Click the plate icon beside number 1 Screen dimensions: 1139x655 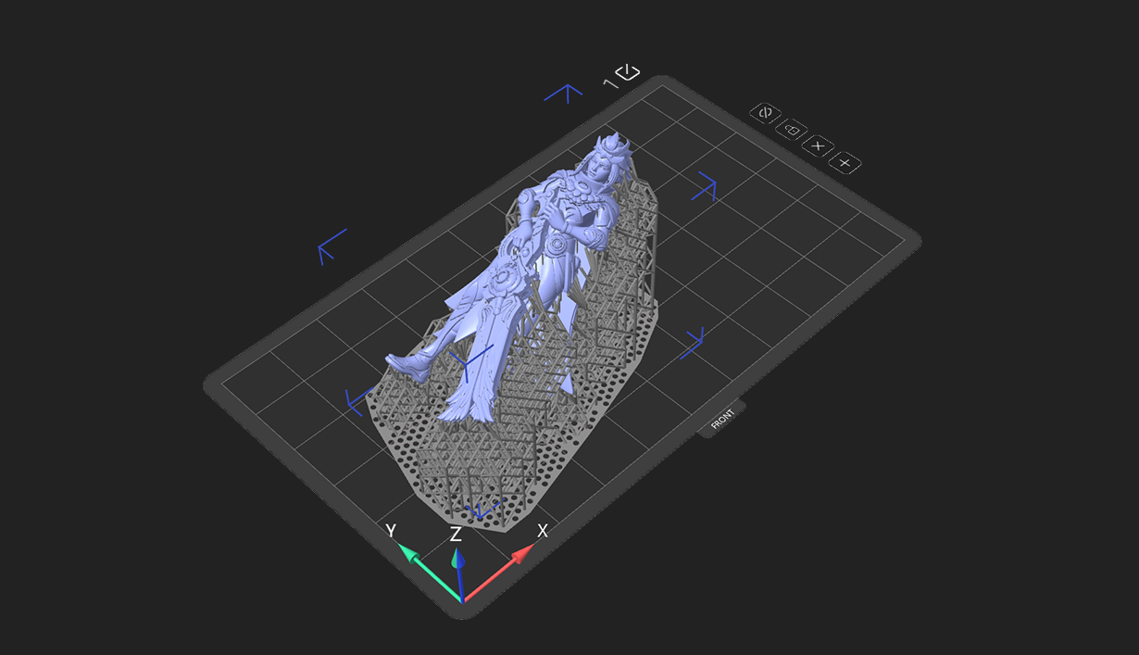click(x=627, y=72)
